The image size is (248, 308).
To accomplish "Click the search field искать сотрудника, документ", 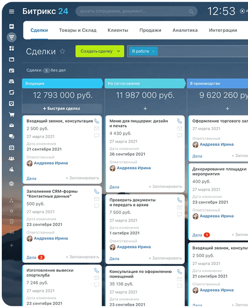I will pyautogui.click(x=136, y=11).
